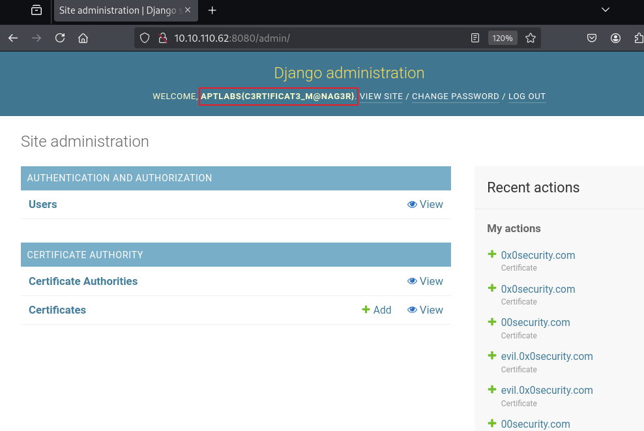The width and height of the screenshot is (644, 431).
Task: View the Certificate Authorities list
Action: (x=425, y=282)
